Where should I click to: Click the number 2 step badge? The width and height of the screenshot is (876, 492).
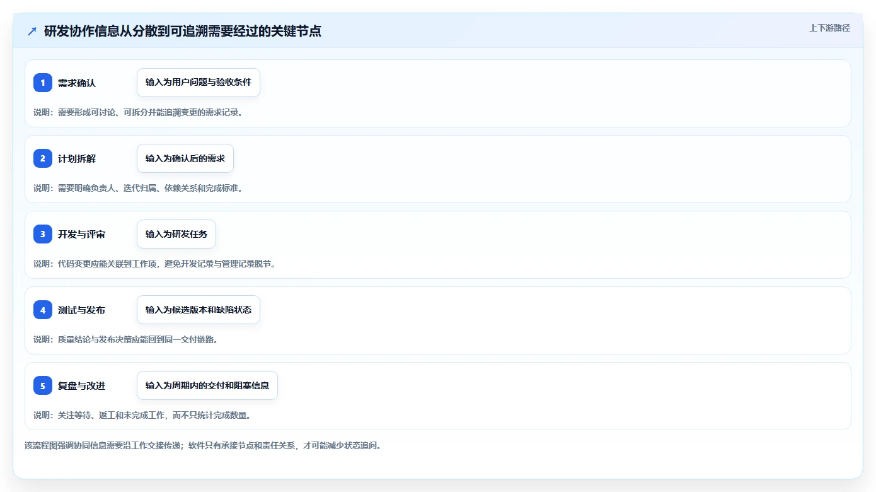pos(43,158)
